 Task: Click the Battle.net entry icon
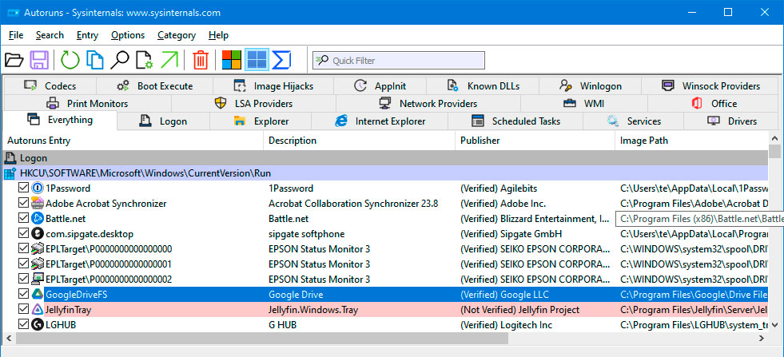pos(38,219)
